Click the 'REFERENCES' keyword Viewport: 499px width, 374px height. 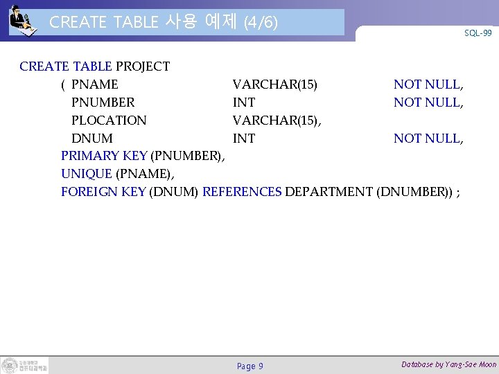point(242,192)
